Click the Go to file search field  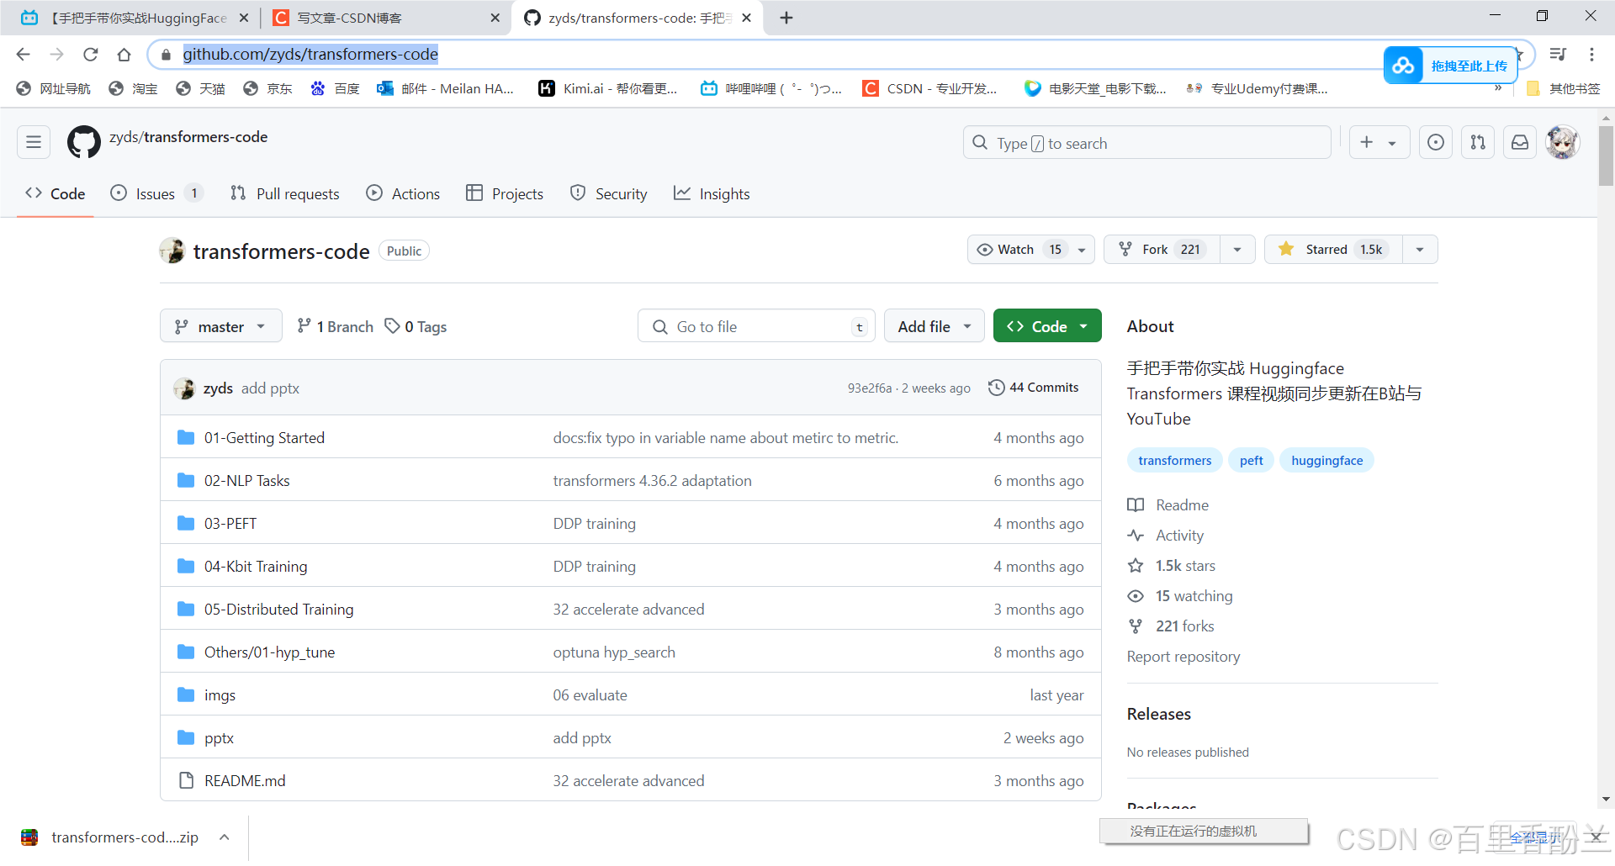pyautogui.click(x=756, y=326)
